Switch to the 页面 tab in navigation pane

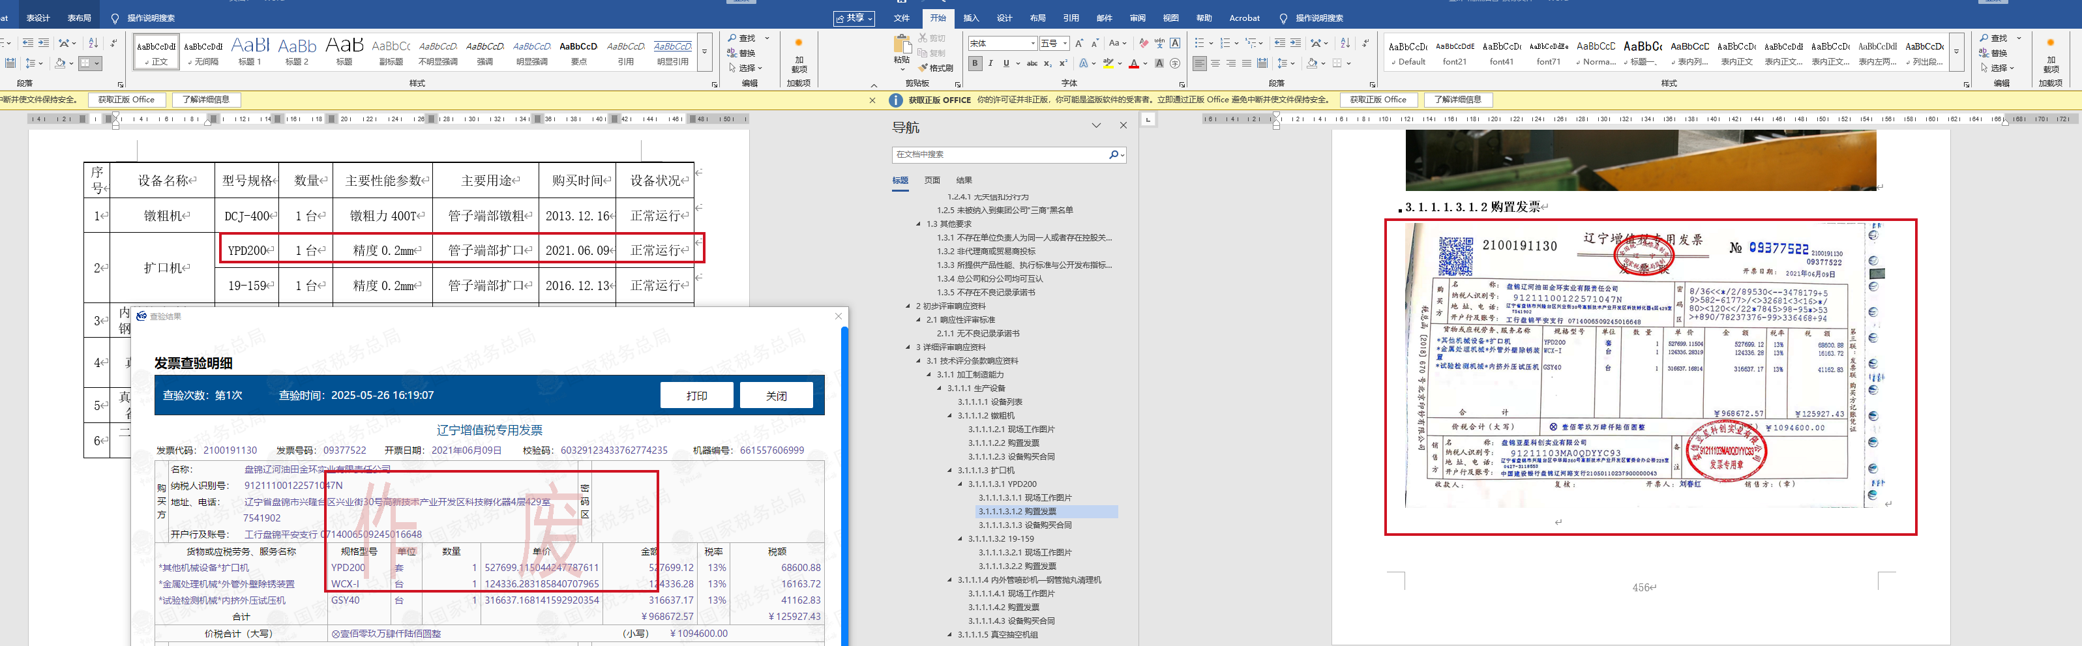(932, 180)
